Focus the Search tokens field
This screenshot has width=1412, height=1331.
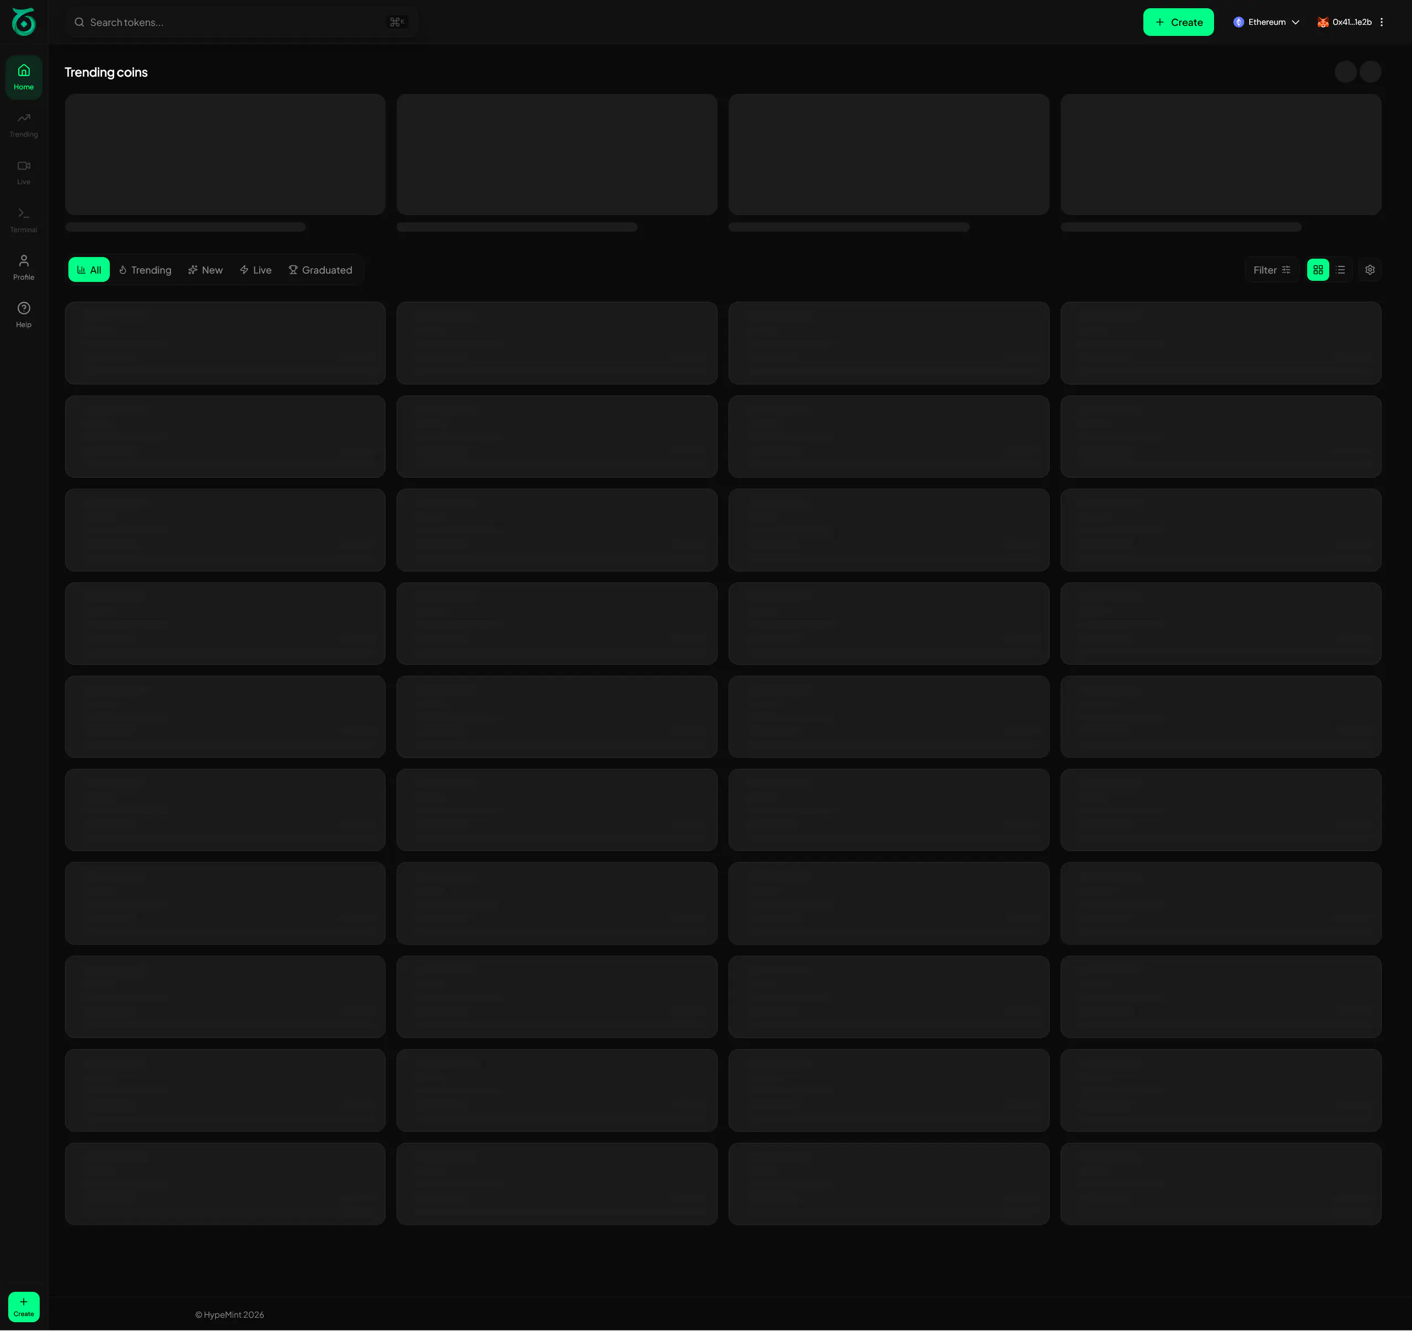241,22
